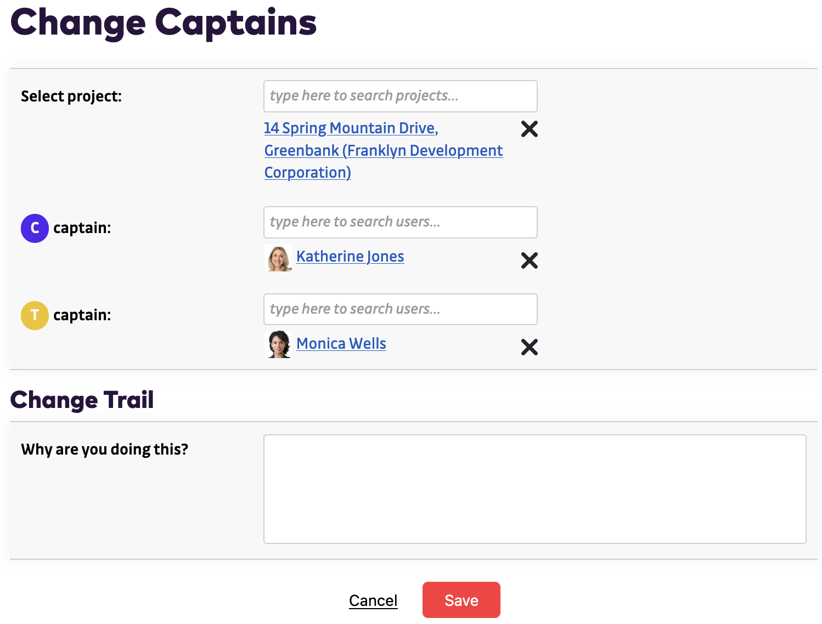Screen dimensions: 822x624
Task: Remove the selected Spring Mountain Drive project
Action: 529,129
